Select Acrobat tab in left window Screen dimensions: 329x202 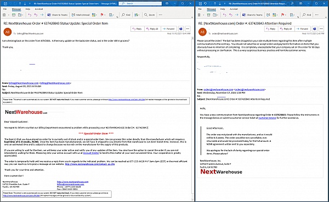(39, 9)
